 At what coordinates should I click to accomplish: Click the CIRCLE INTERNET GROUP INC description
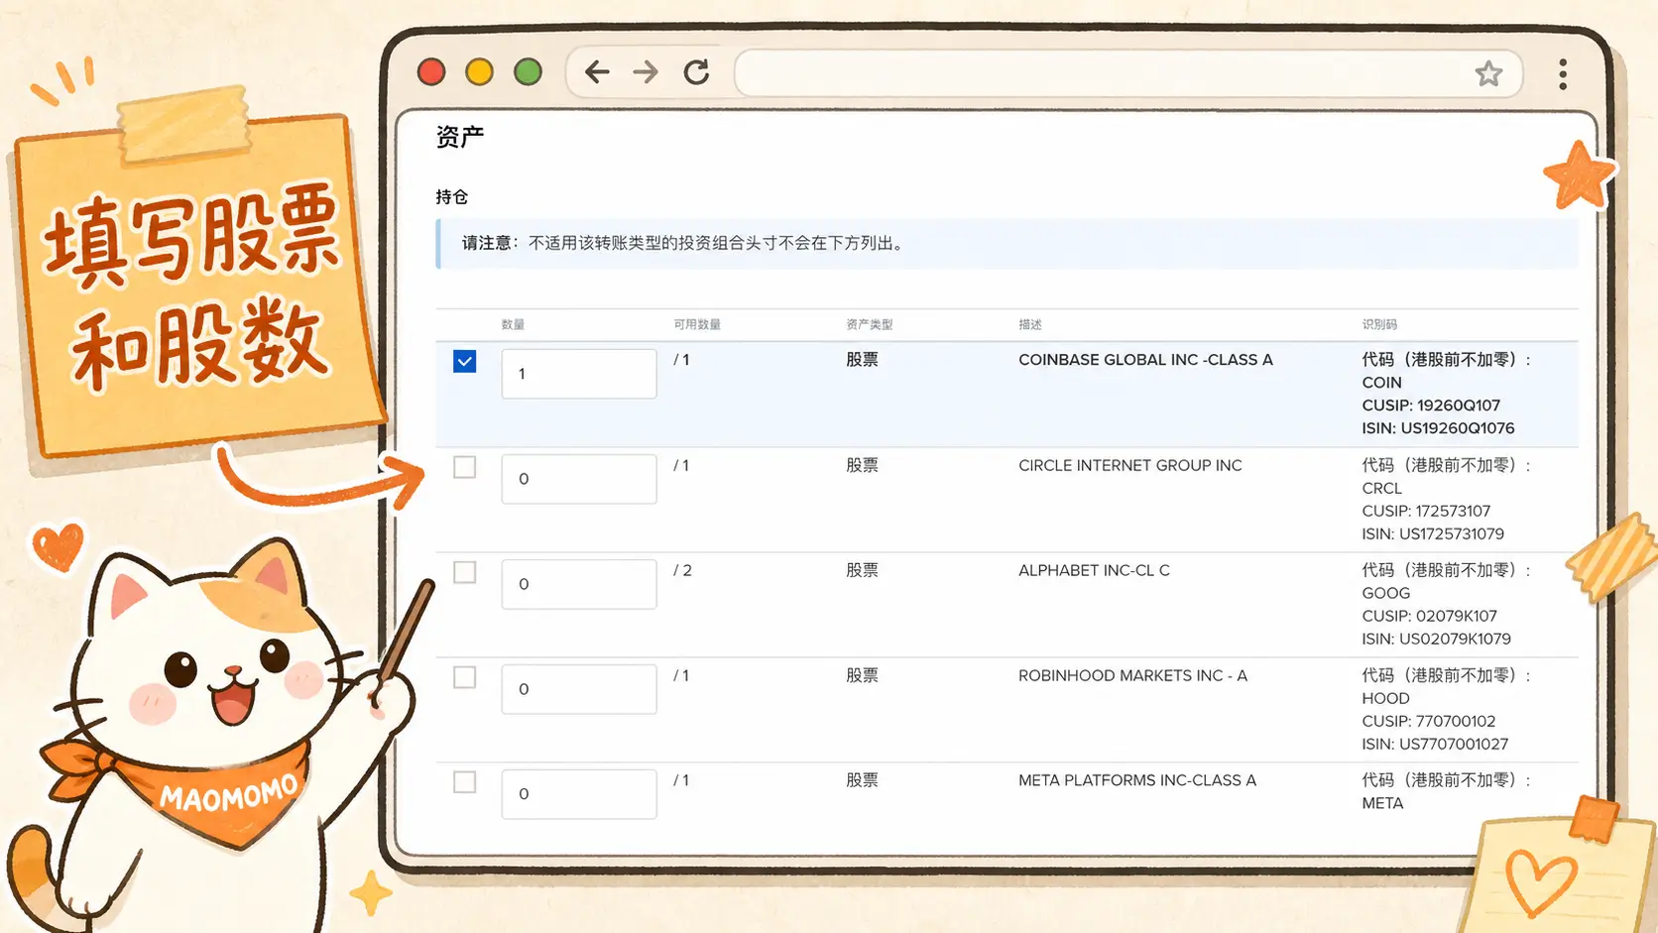click(1129, 465)
